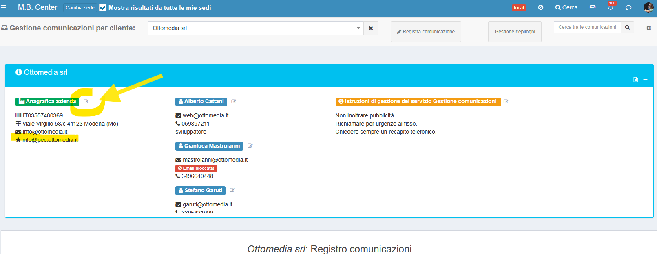Click Gestione riepiloghi button

coord(515,32)
